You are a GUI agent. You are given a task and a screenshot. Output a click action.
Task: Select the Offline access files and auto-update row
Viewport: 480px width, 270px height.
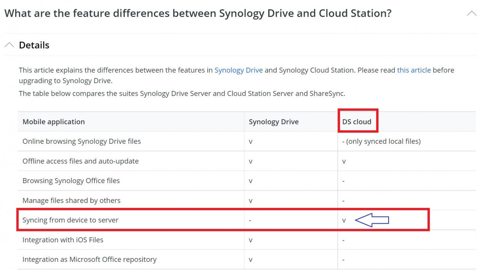(80, 161)
